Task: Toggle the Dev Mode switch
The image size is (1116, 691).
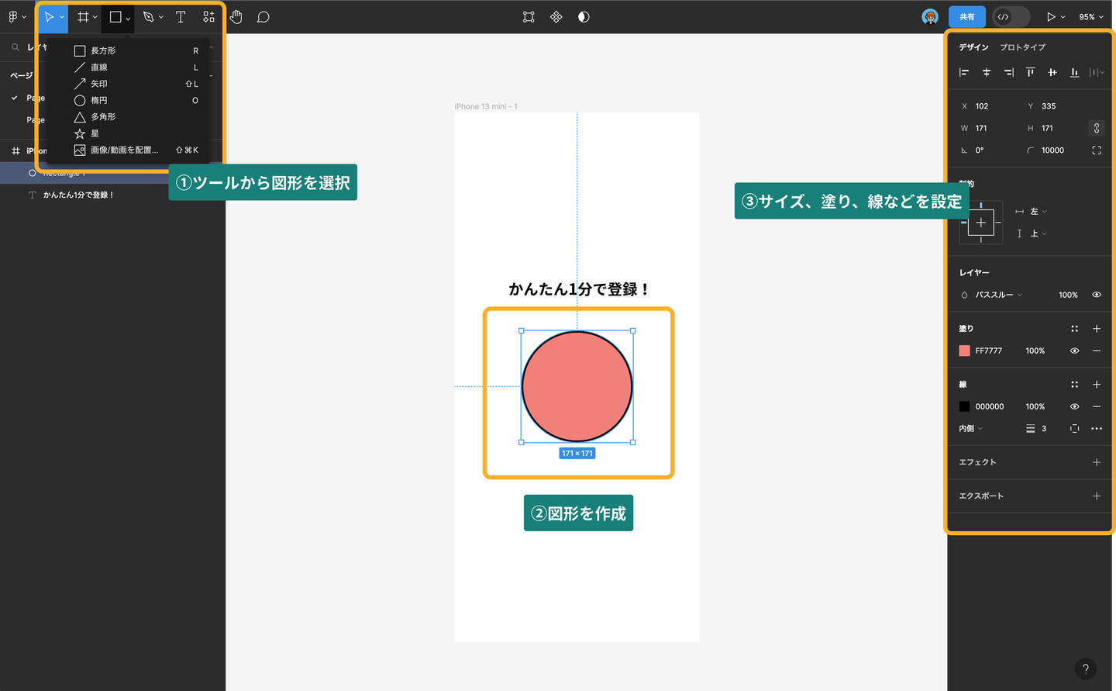Action: click(x=1011, y=17)
